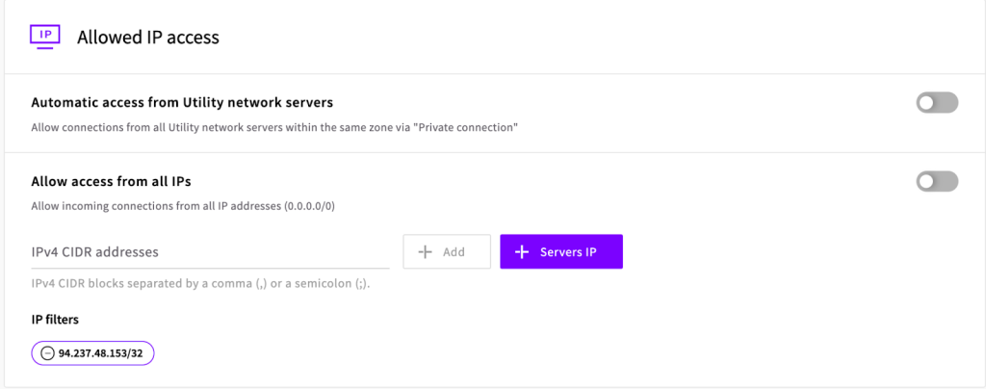
Task: Remove the 94.237.48.153/32 filter via minus icon
Action: point(46,353)
